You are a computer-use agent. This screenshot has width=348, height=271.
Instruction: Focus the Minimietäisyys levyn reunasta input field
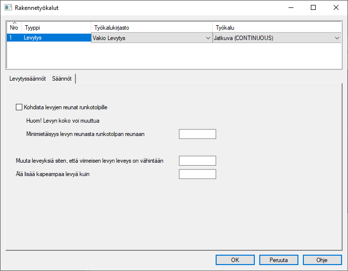197,134
